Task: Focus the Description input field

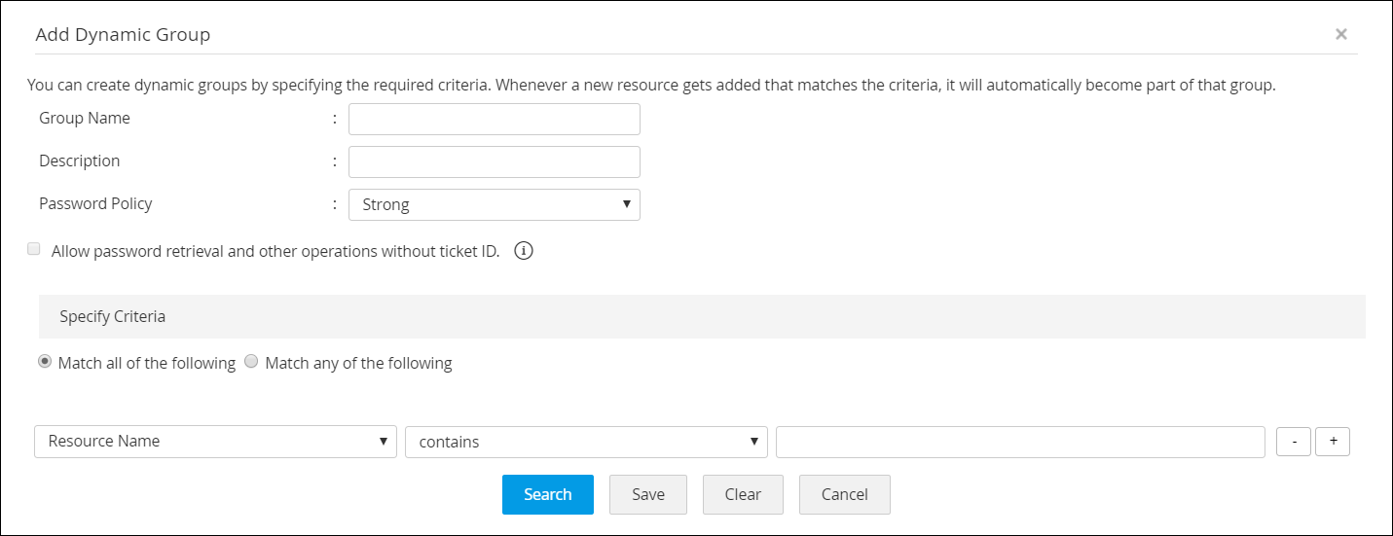Action: (x=494, y=161)
